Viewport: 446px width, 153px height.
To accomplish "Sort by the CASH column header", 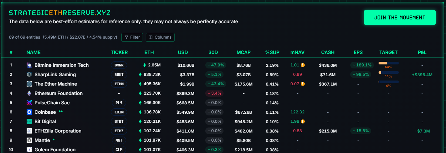I will [328, 52].
